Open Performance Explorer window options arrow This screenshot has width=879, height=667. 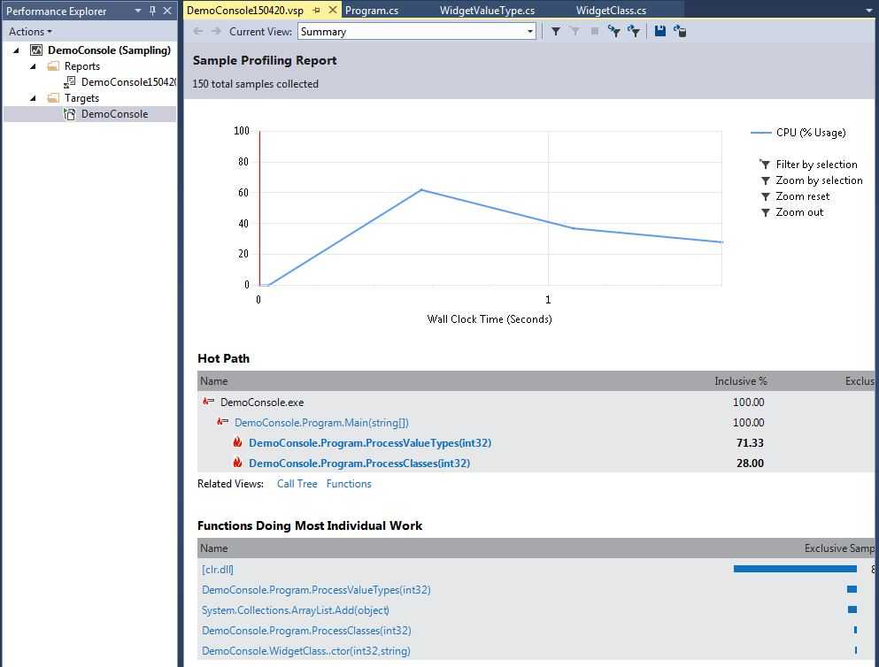click(138, 11)
